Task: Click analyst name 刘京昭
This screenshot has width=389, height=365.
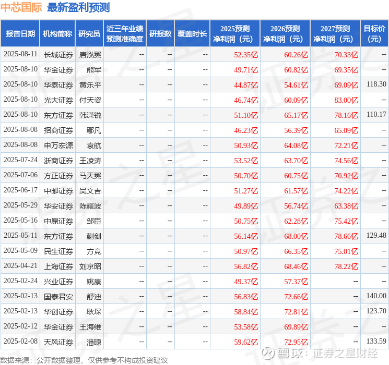Action: [90, 266]
